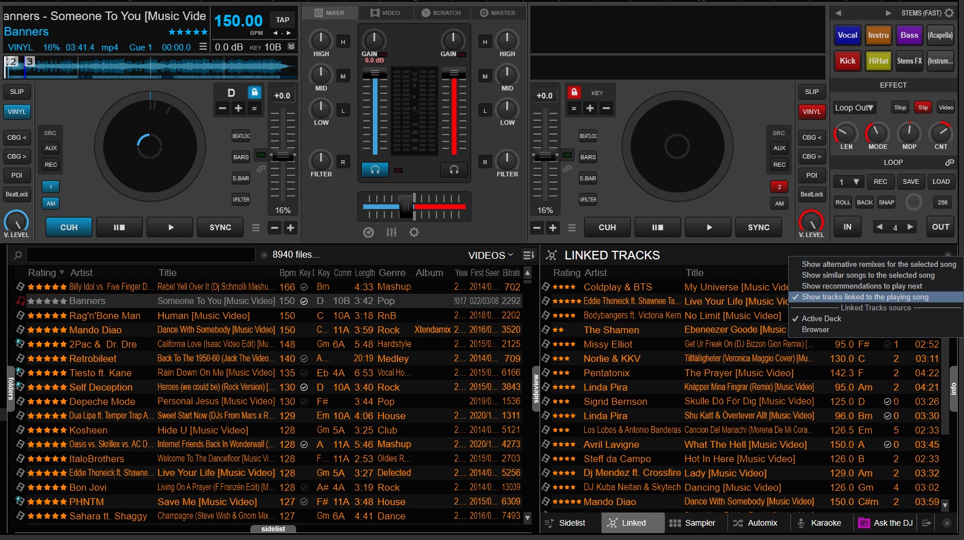
Task: Open the Loop Out effect dropdown
Action: tap(854, 107)
